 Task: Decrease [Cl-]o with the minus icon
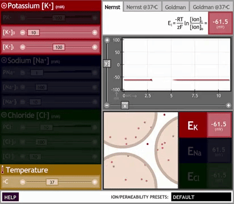pyautogui.click(x=23, y=142)
